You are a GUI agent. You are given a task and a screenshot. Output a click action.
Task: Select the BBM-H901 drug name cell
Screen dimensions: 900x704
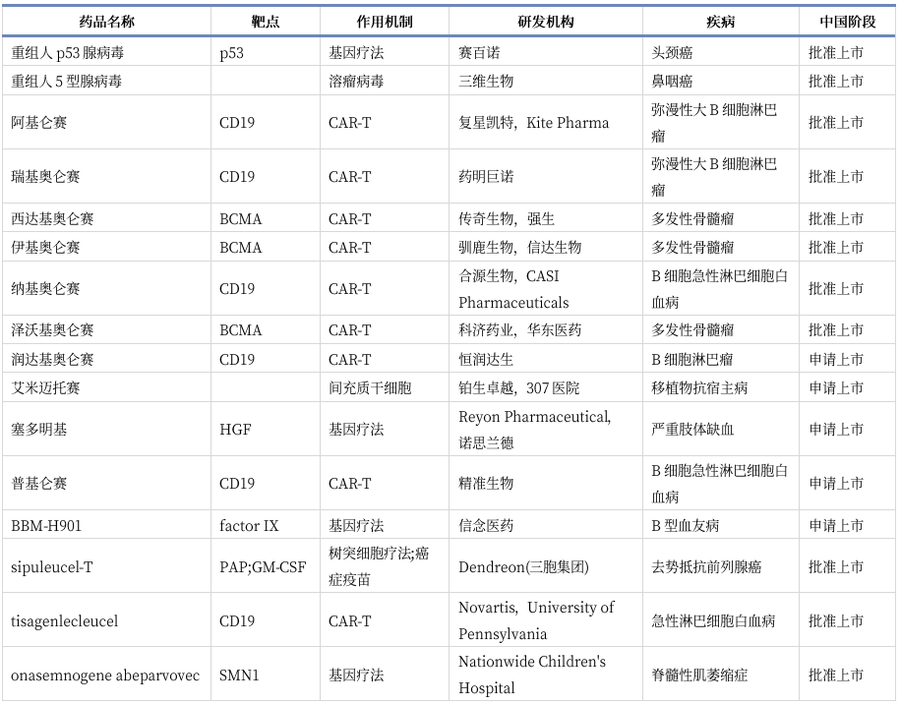pos(46,526)
